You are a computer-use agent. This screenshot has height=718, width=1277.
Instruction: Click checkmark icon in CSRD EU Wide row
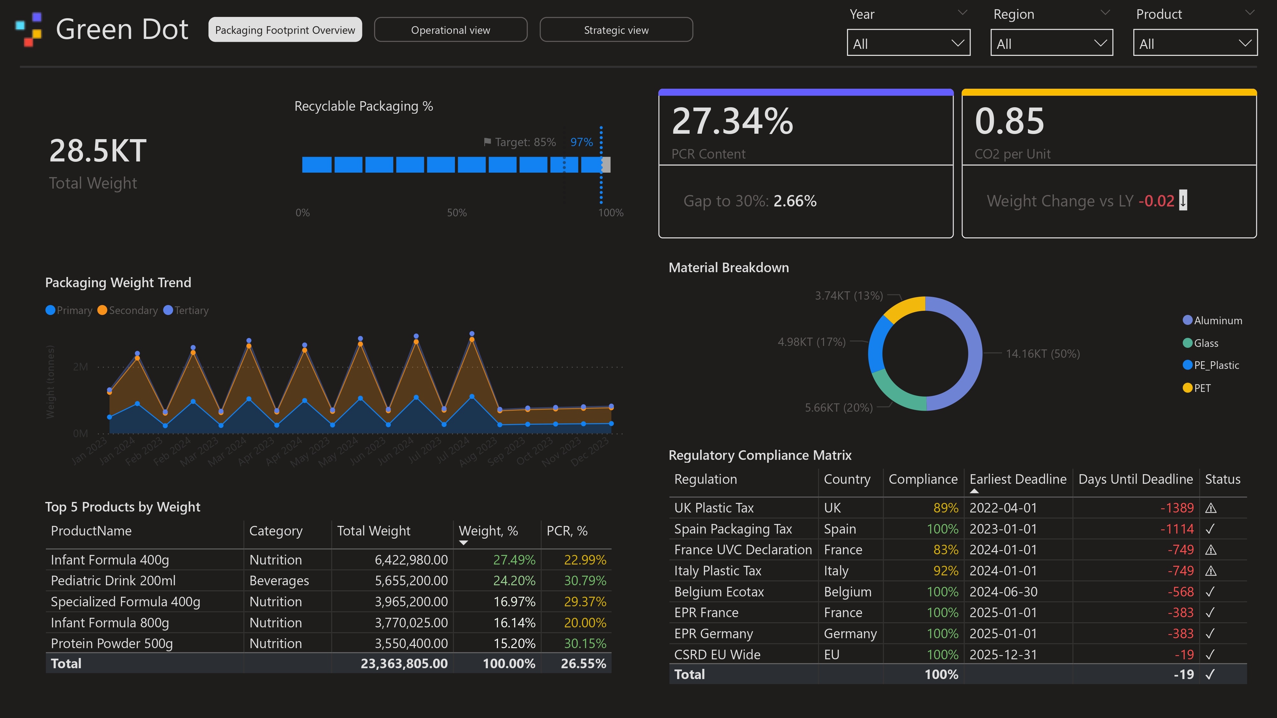tap(1210, 654)
